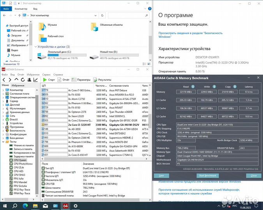Open Безопасность Windows details link
This screenshot has height=210, width=263.
click(191, 35)
